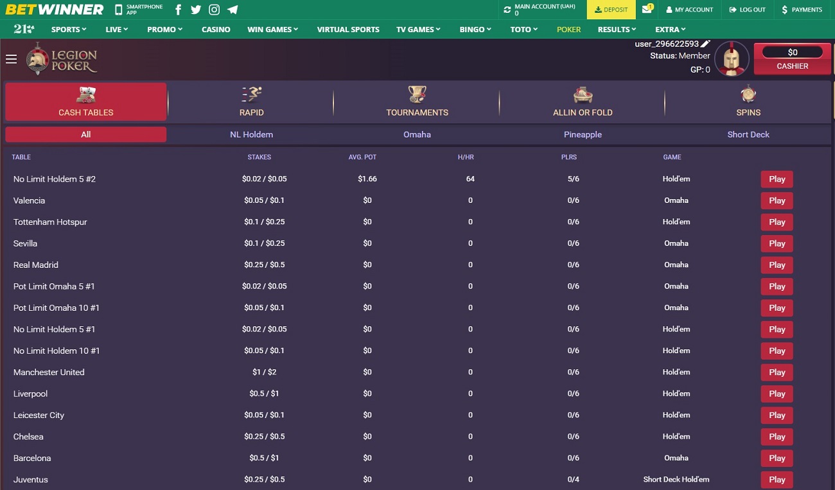Sort by the PLRS column header
This screenshot has width=835, height=490.
click(x=568, y=157)
